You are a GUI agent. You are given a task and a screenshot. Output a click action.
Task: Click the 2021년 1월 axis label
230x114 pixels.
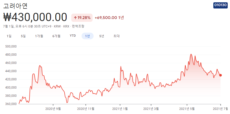click(x=120, y=109)
